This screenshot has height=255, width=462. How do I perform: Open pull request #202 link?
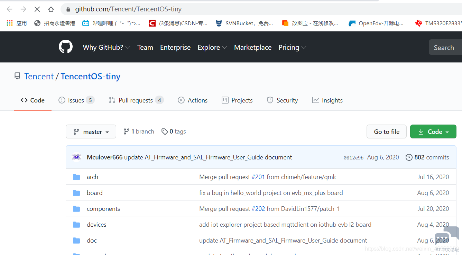pos(258,209)
